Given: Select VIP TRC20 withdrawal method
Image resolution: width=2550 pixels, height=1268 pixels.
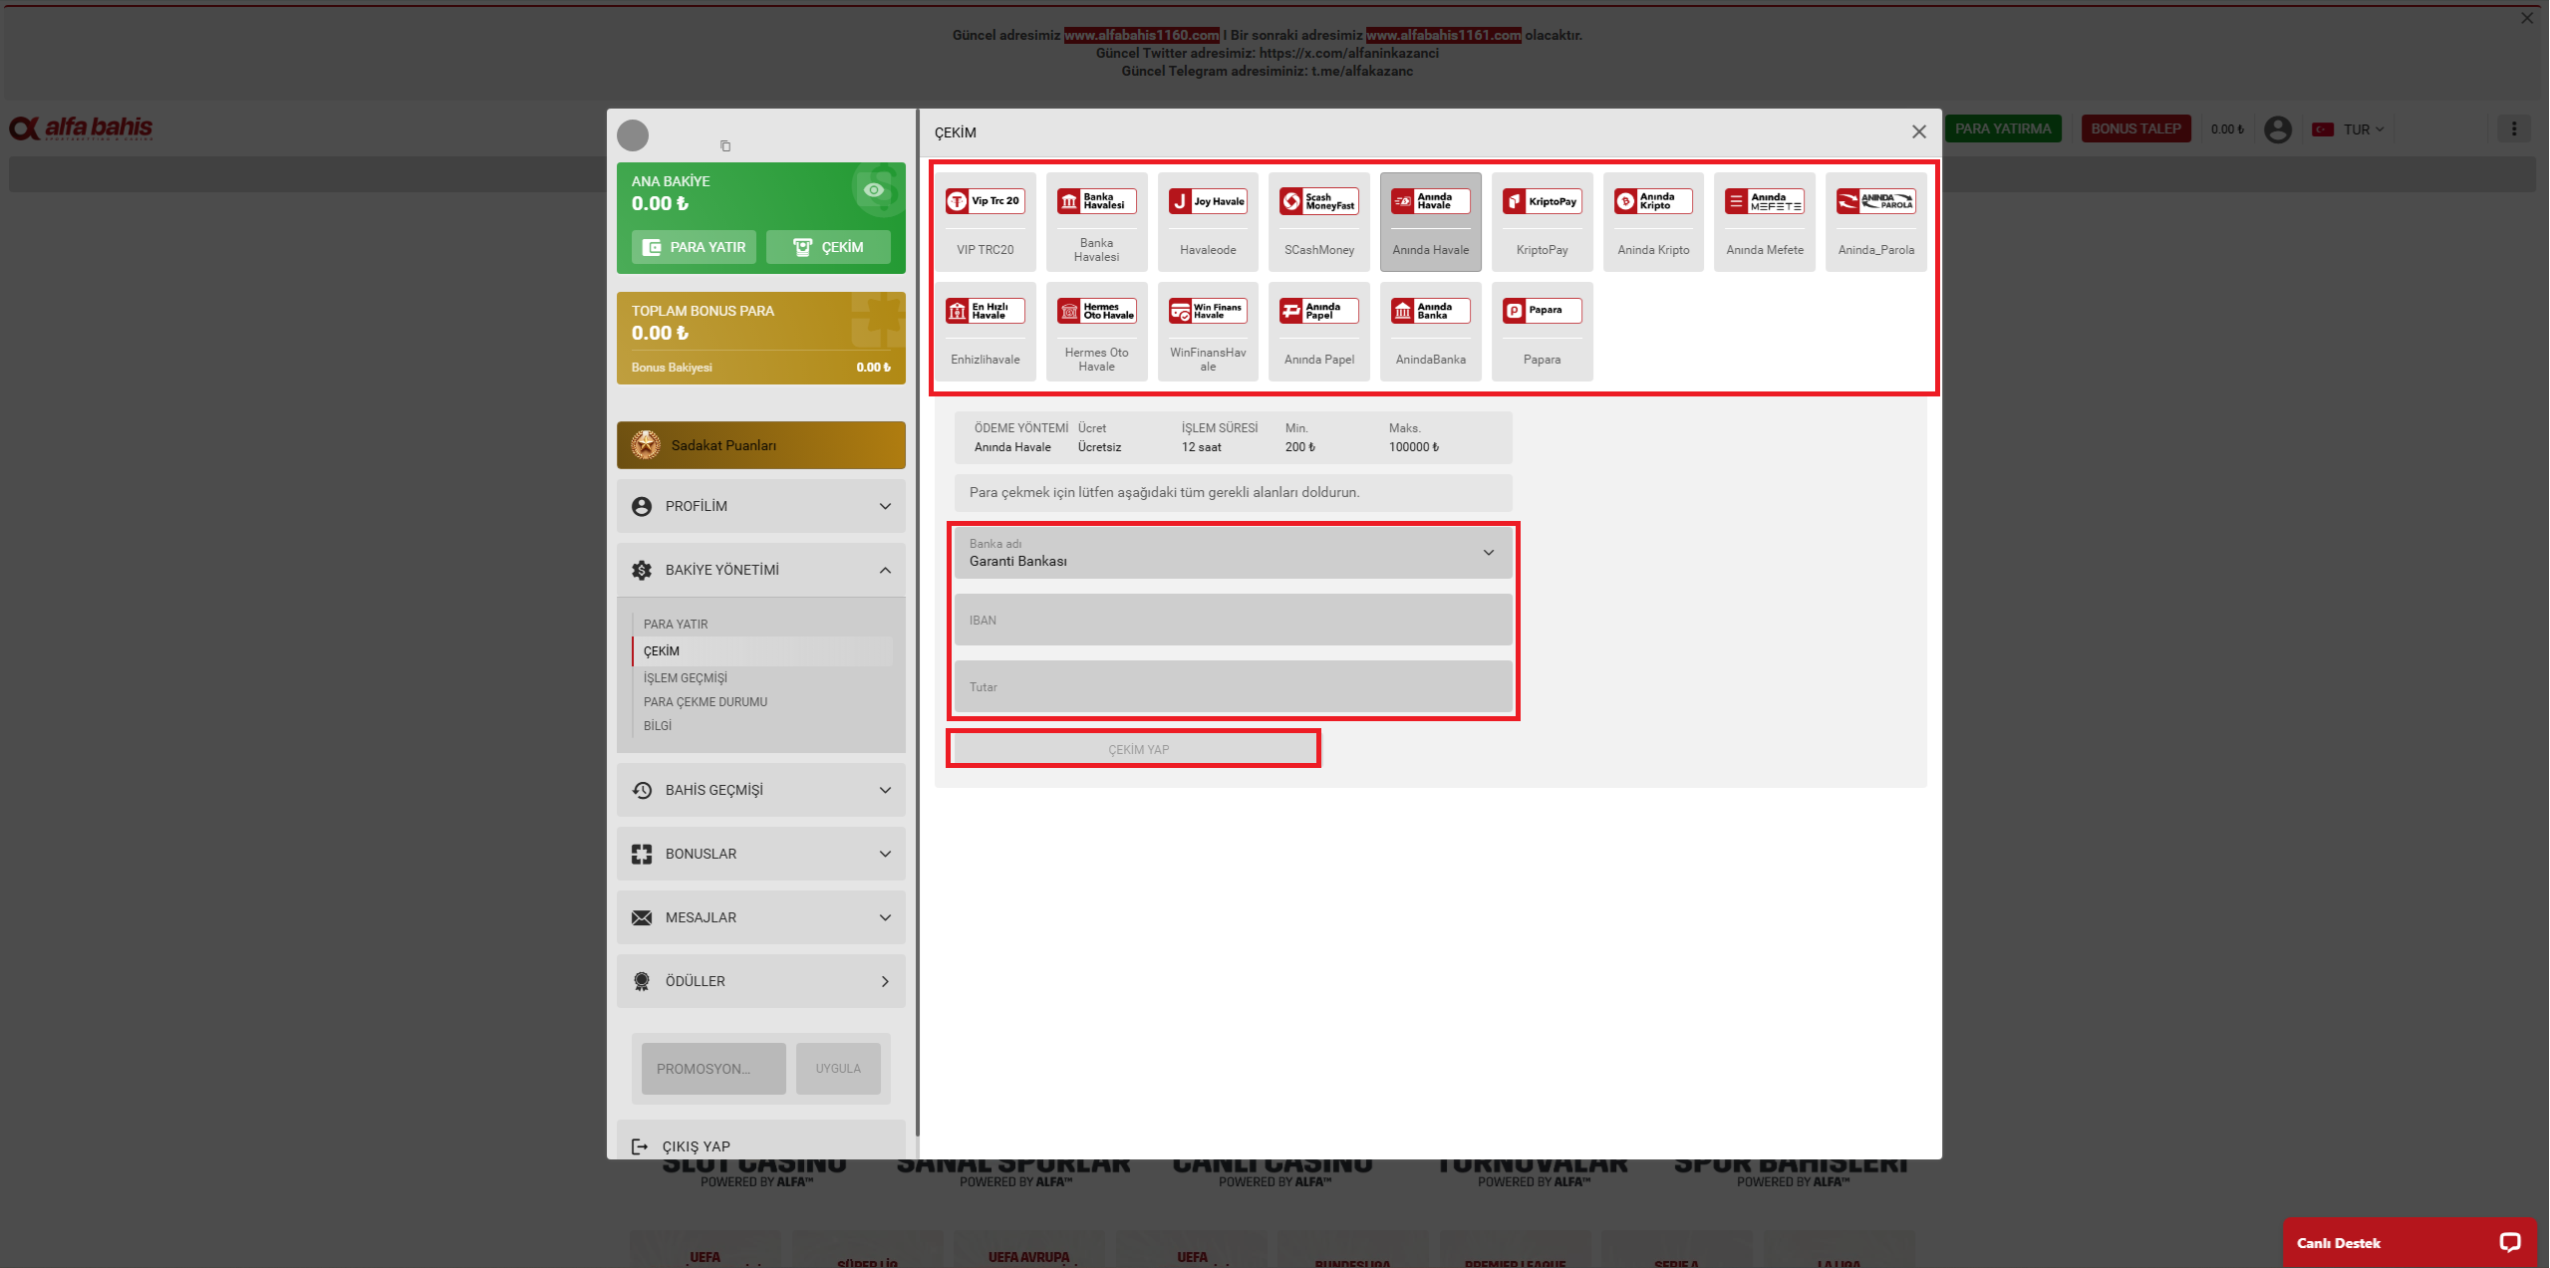Looking at the screenshot, I should 985,221.
